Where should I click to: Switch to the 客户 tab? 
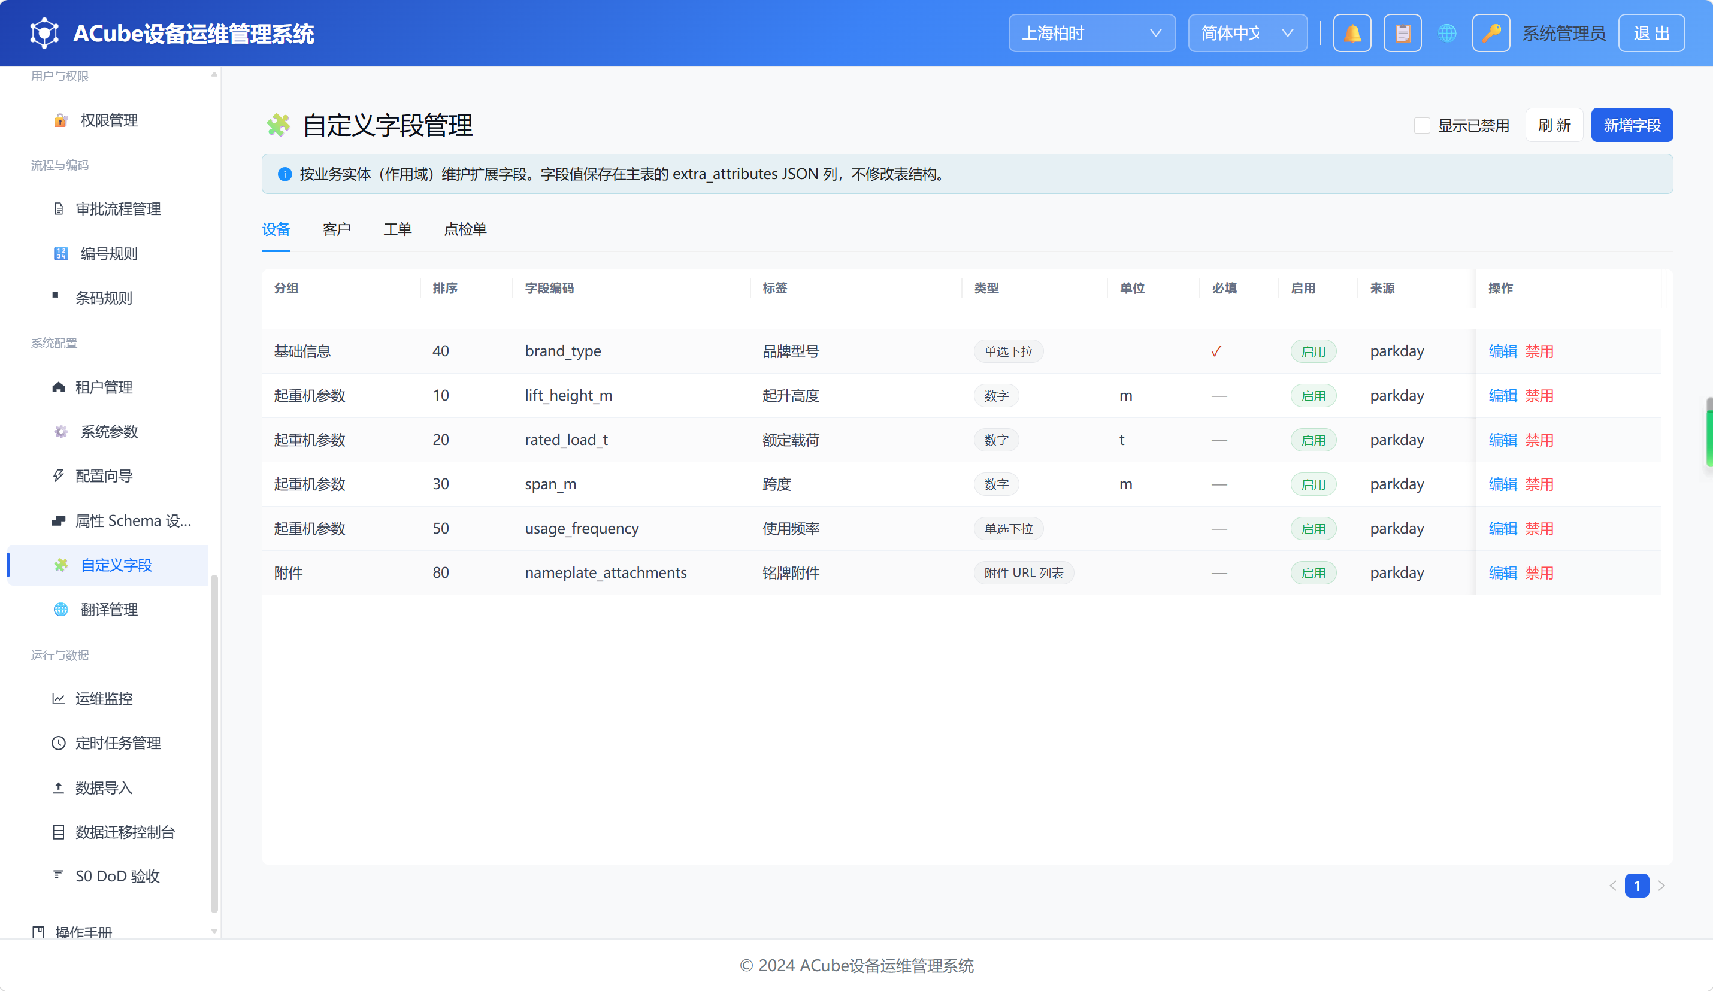point(337,229)
